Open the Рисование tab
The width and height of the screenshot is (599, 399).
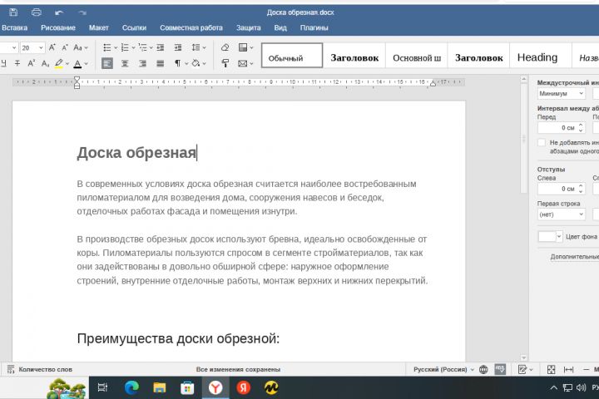[58, 28]
